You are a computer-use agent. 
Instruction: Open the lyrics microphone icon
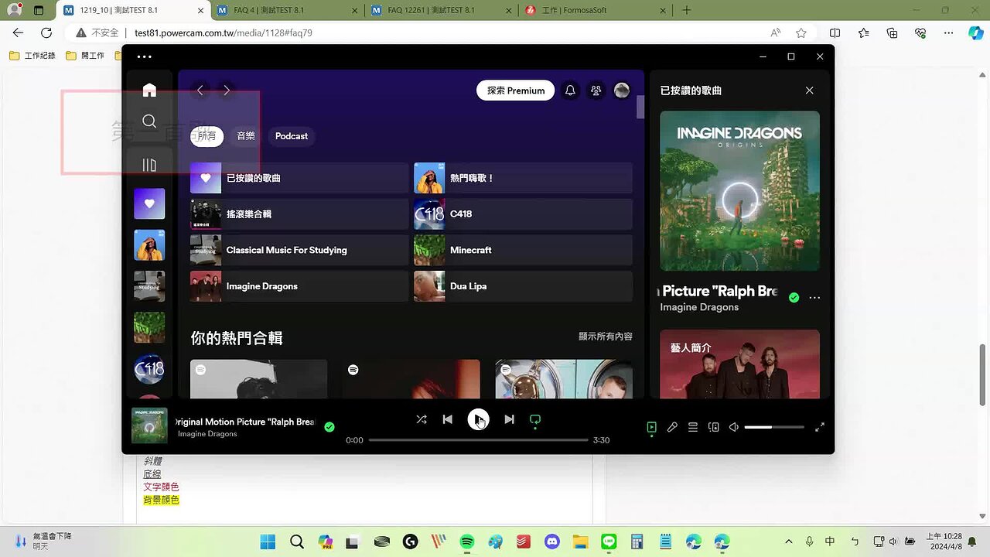pos(672,427)
